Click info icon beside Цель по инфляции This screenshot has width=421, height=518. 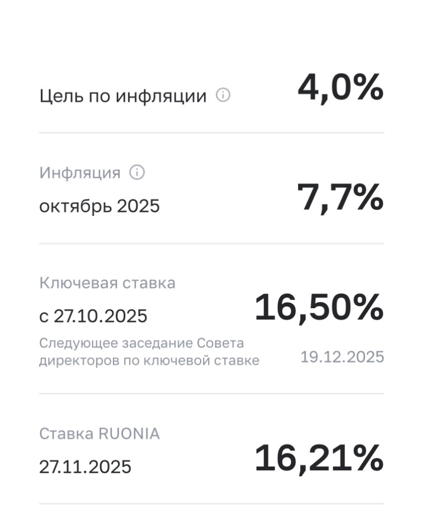(x=223, y=96)
